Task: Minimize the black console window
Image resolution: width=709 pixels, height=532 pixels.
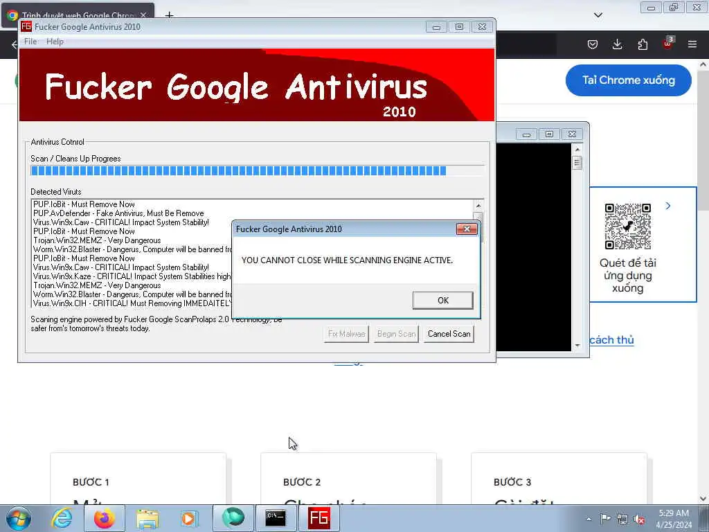Action: 526,134
